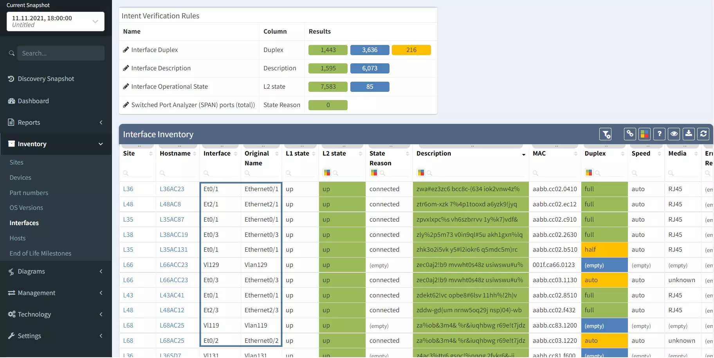Click the Dashboard icon in sidebar
This screenshot has height=358, width=714.
[x=11, y=101]
